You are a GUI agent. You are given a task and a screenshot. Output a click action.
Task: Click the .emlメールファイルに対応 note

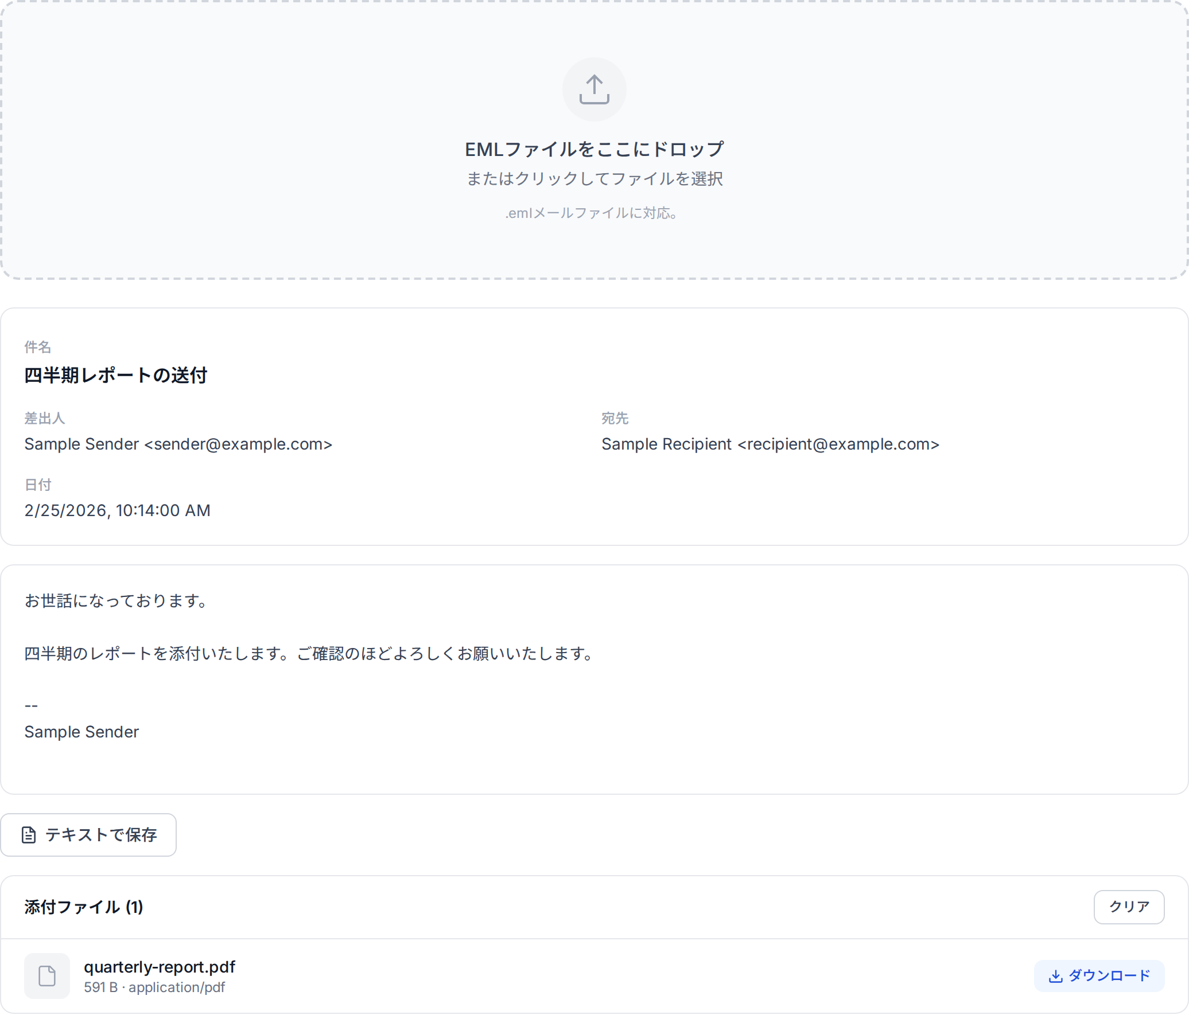(x=591, y=213)
